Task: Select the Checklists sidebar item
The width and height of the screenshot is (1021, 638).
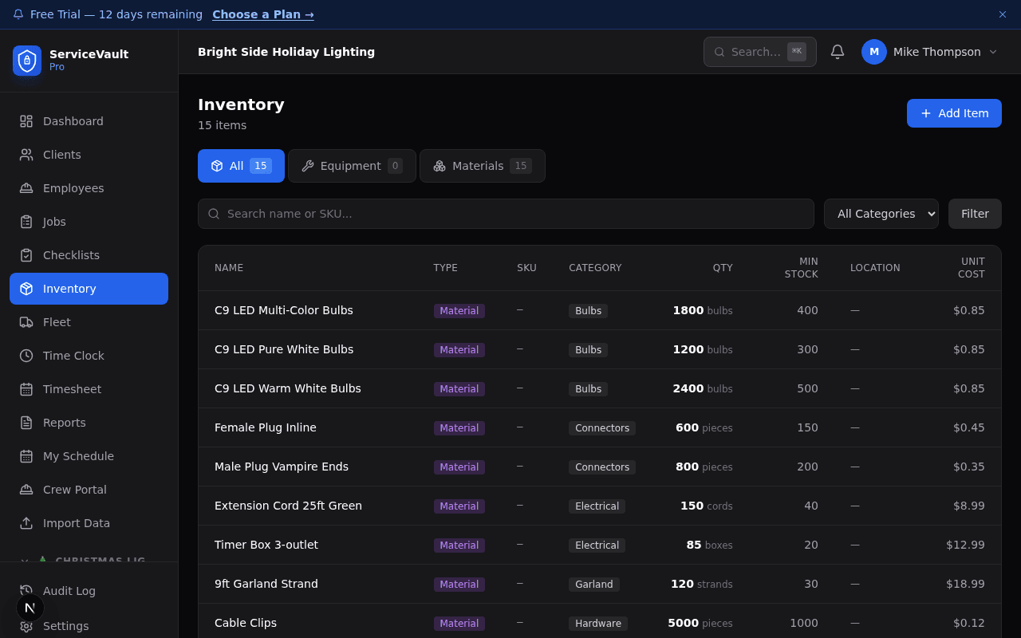Action: pos(69,255)
